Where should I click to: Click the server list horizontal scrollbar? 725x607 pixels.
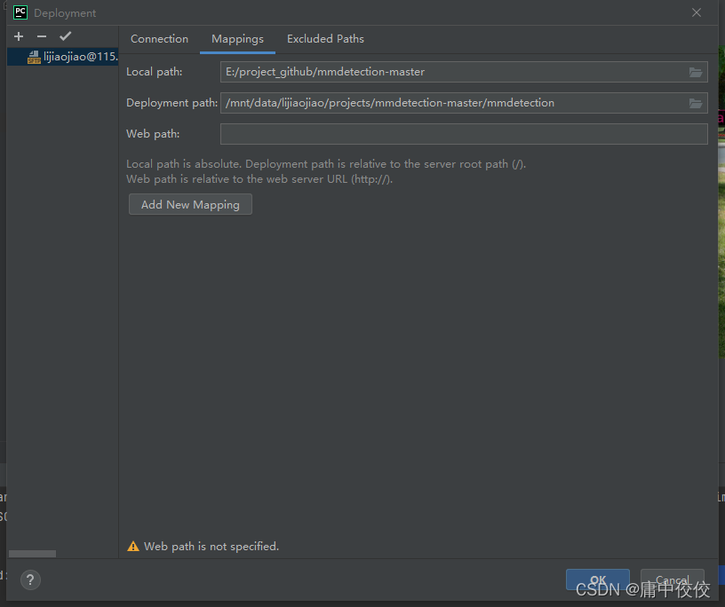pos(32,554)
